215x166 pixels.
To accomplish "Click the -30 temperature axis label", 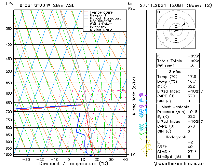I will point(26,160).
